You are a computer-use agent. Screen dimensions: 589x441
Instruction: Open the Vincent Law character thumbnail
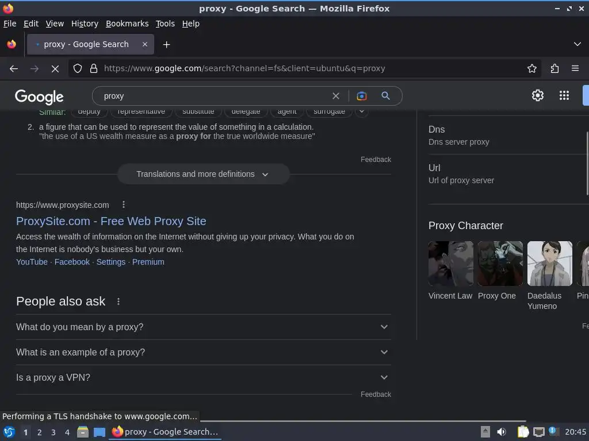(451, 264)
